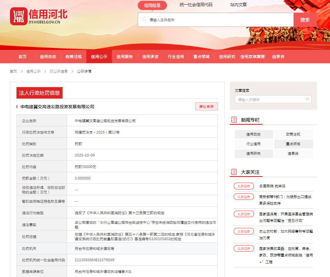Open 双公示信息 breadcrumb link
This screenshot has height=277, width=330.
pyautogui.click(x=59, y=71)
